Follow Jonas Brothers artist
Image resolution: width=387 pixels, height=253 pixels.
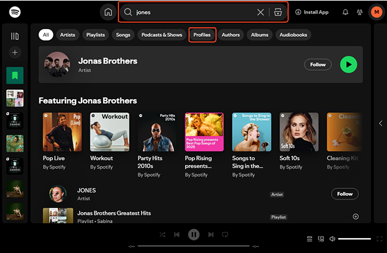318,65
